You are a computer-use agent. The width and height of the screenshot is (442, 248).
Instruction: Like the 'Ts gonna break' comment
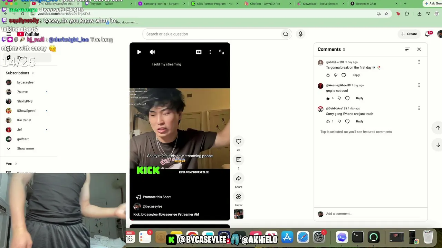tap(328, 75)
